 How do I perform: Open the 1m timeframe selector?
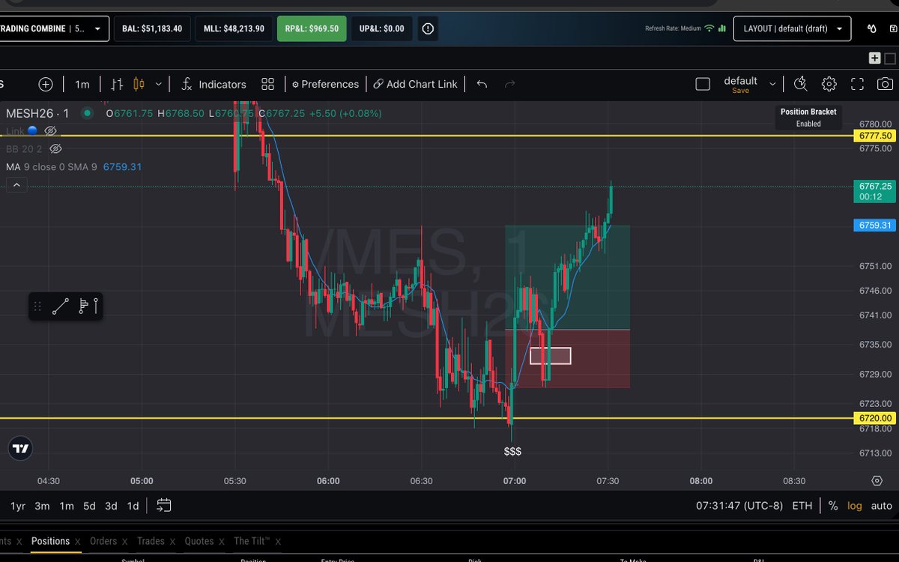[82, 84]
